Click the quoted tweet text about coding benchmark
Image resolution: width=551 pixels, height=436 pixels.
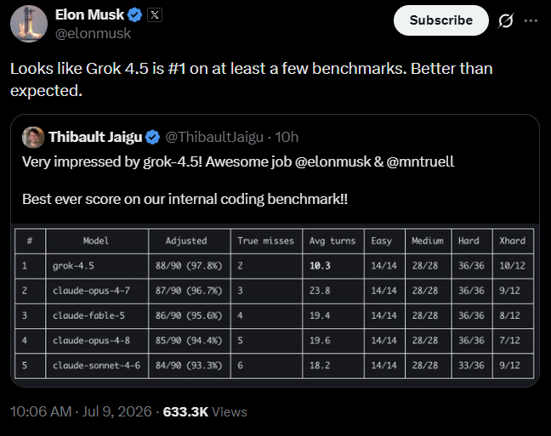(x=185, y=199)
